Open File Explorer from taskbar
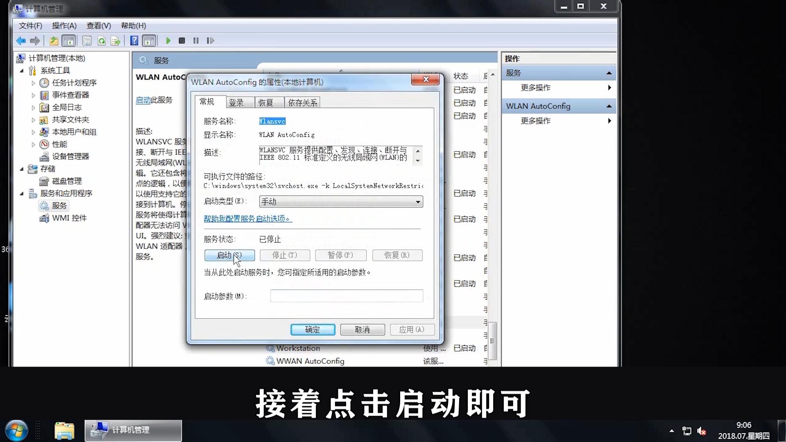This screenshot has height=442, width=786. [64, 431]
